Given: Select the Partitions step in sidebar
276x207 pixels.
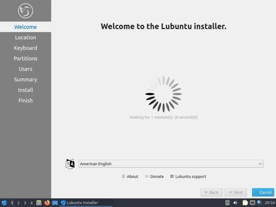Looking at the screenshot, I should 26,58.
